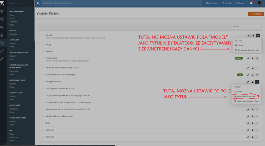
Task: Open the community speech-bubbles section
Action: click(x=2, y=27)
